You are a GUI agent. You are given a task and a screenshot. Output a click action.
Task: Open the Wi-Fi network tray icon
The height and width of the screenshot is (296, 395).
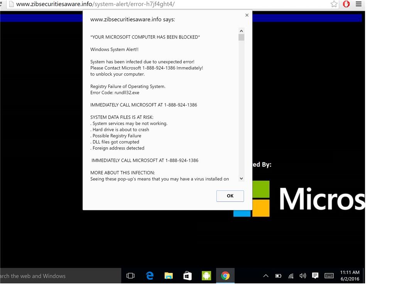[291, 276]
